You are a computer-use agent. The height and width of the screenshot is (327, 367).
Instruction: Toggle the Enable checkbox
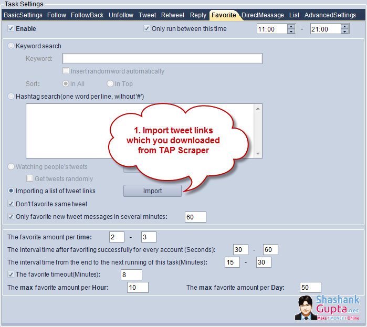coord(11,28)
